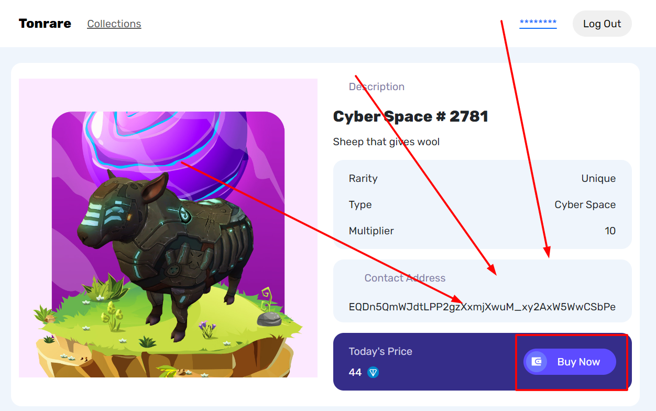The width and height of the screenshot is (656, 411).
Task: Click the Cyber Space sheep NFT image
Action: click(x=168, y=228)
